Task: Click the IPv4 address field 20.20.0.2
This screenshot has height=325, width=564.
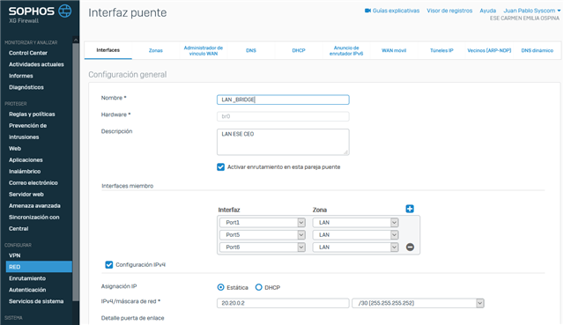Action: 283,303
